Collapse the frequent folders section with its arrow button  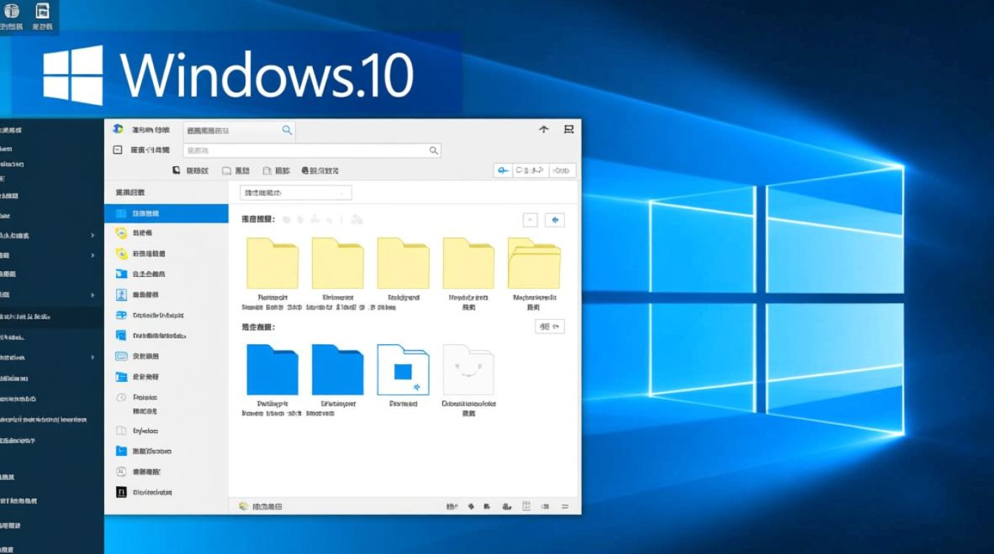point(530,219)
